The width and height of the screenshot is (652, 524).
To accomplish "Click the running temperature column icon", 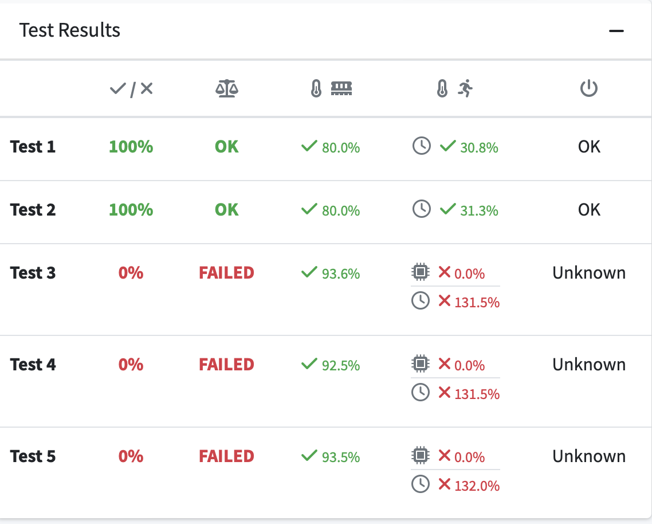I will pyautogui.click(x=454, y=88).
